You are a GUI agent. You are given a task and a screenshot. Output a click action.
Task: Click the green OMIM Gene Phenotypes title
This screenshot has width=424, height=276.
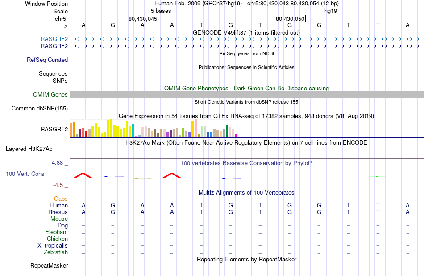pos(246,89)
